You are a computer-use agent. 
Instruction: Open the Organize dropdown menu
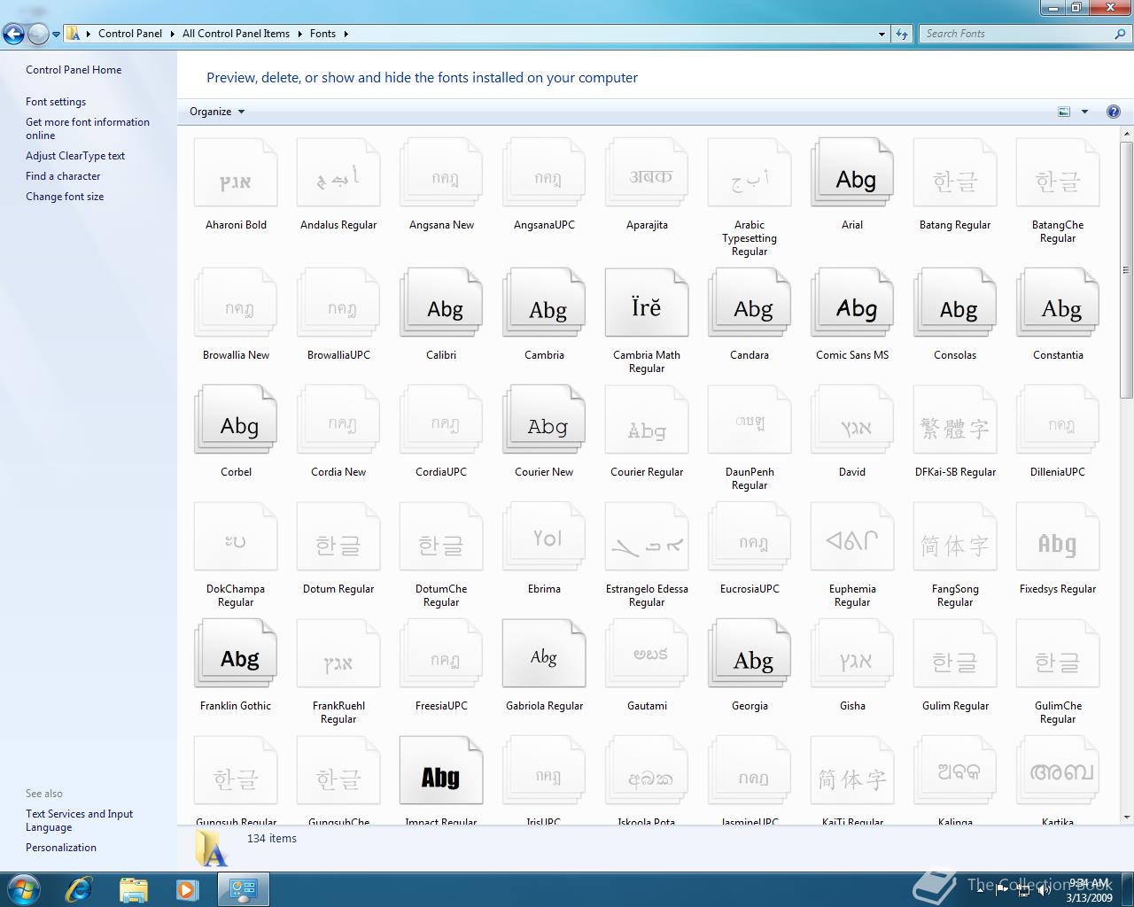(x=217, y=112)
